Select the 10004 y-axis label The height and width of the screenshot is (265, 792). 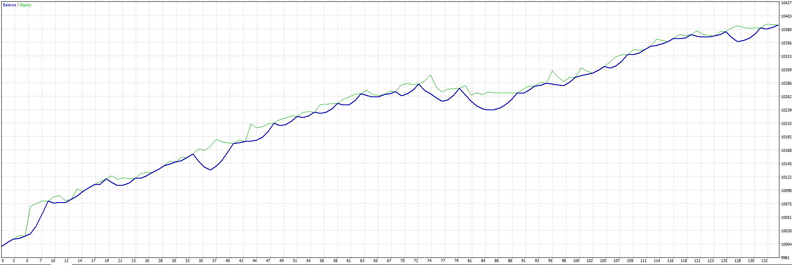pos(786,244)
